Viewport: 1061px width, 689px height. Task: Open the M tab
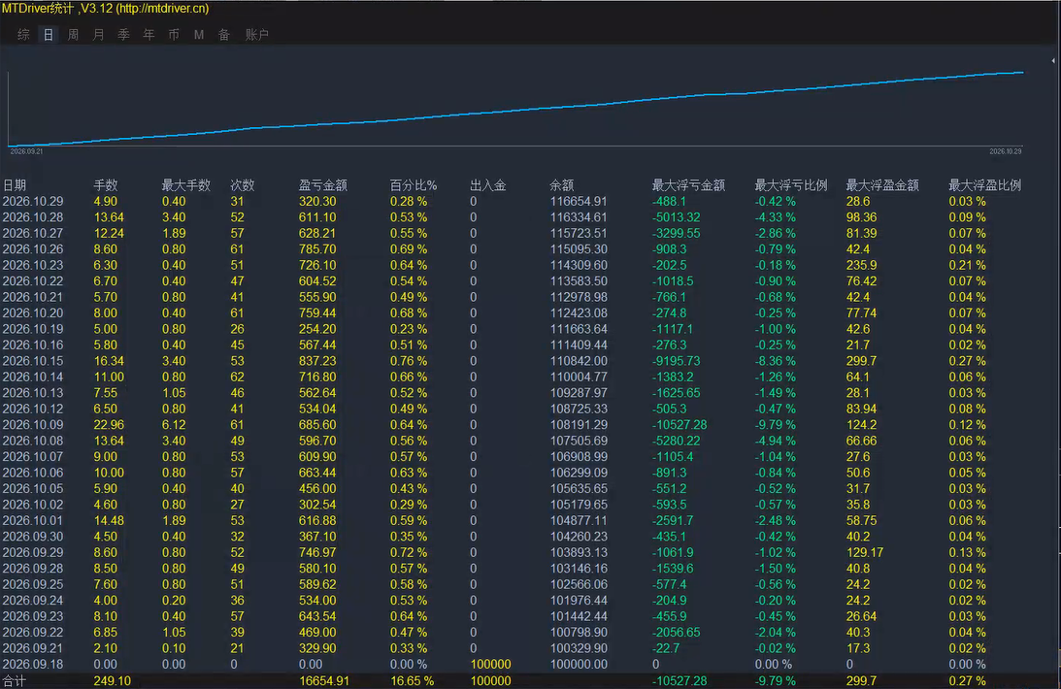tap(199, 35)
